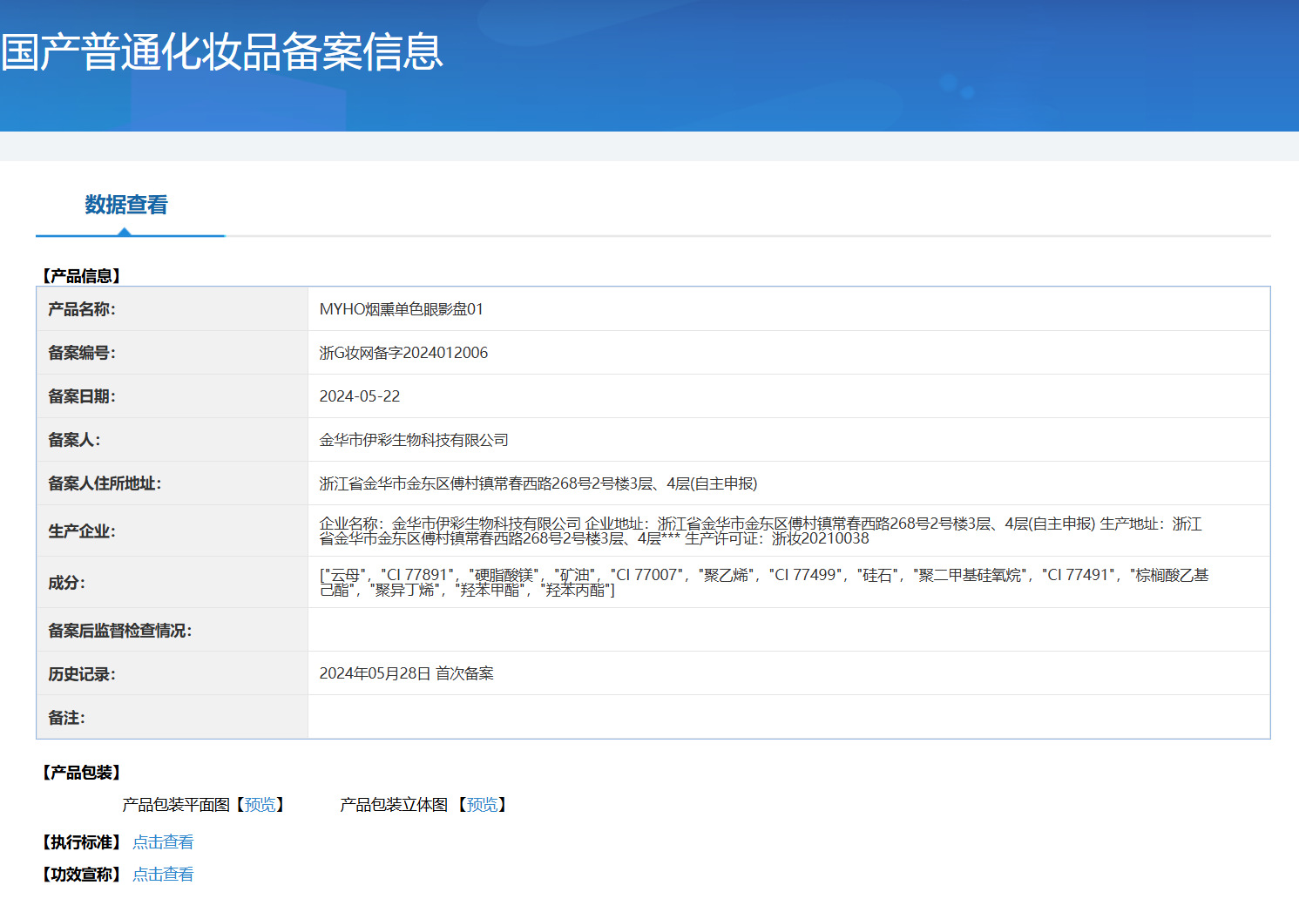Click the 产品名称 row label

[82, 309]
